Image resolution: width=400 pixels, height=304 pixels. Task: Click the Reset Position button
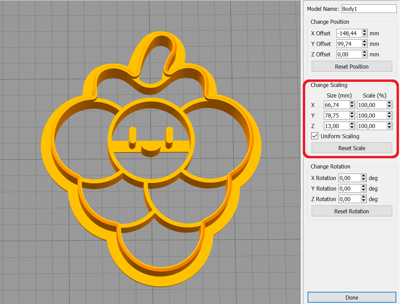352,66
